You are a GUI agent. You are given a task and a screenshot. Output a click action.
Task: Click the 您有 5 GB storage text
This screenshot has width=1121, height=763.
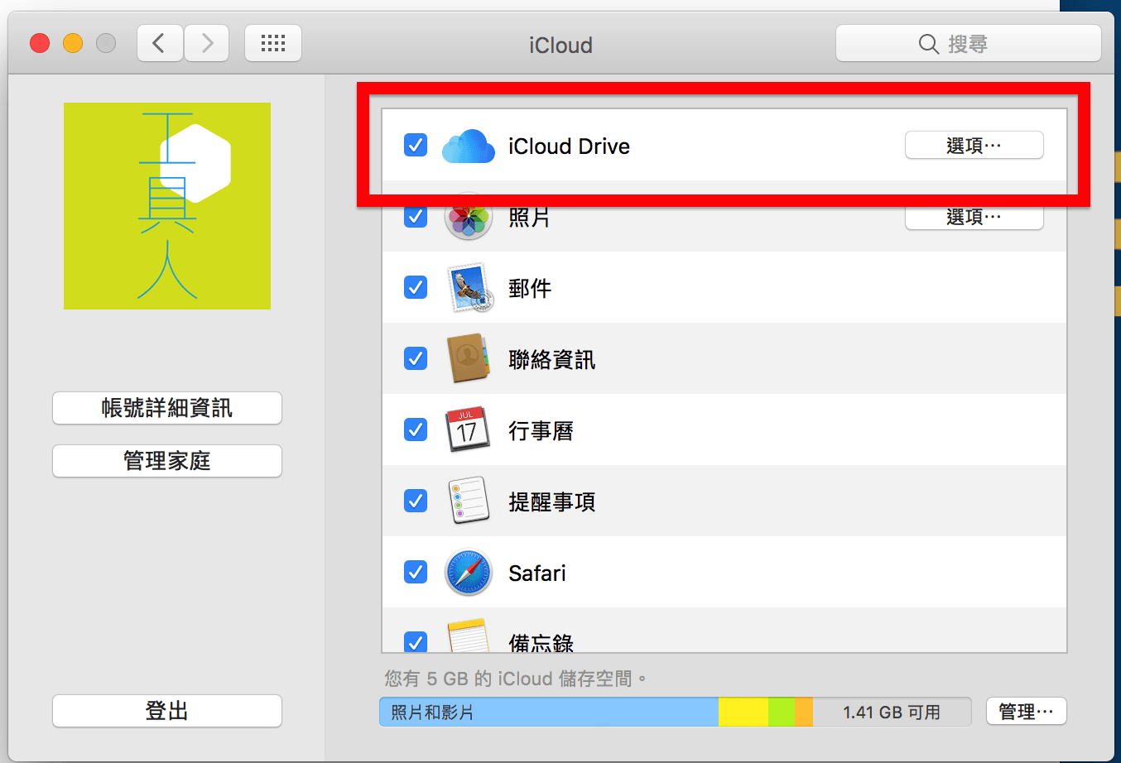pos(515,679)
